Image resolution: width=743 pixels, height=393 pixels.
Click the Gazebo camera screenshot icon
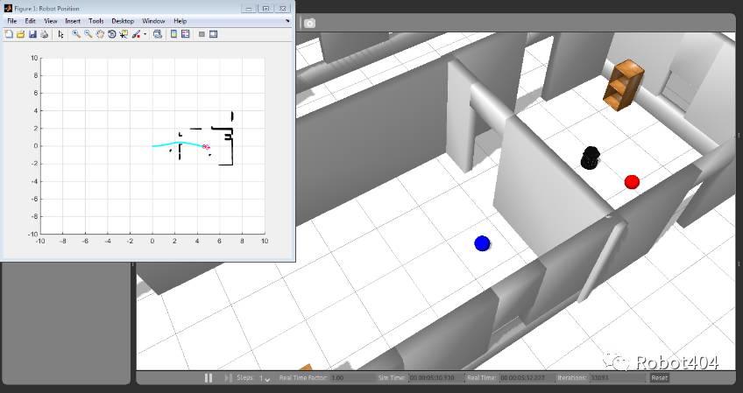(309, 24)
